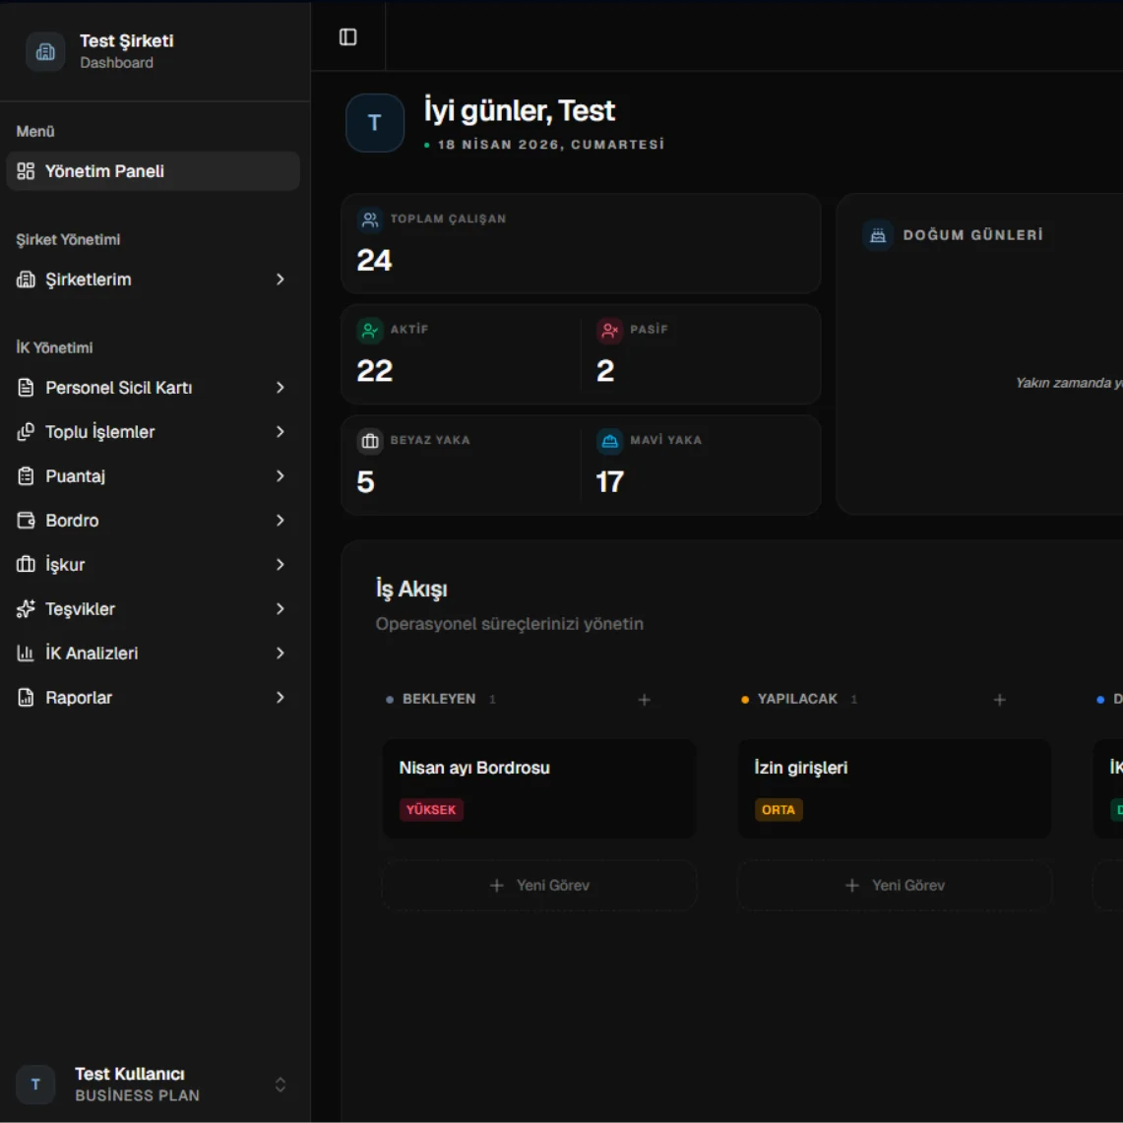1123x1123 pixels.
Task: Click the Yönetim Paneli grid icon
Action: pos(26,171)
